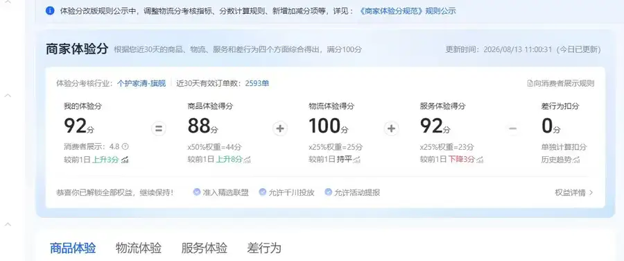Click the document icon beside 向消费者展示规则
This screenshot has width=624, height=261.
[x=530, y=84]
